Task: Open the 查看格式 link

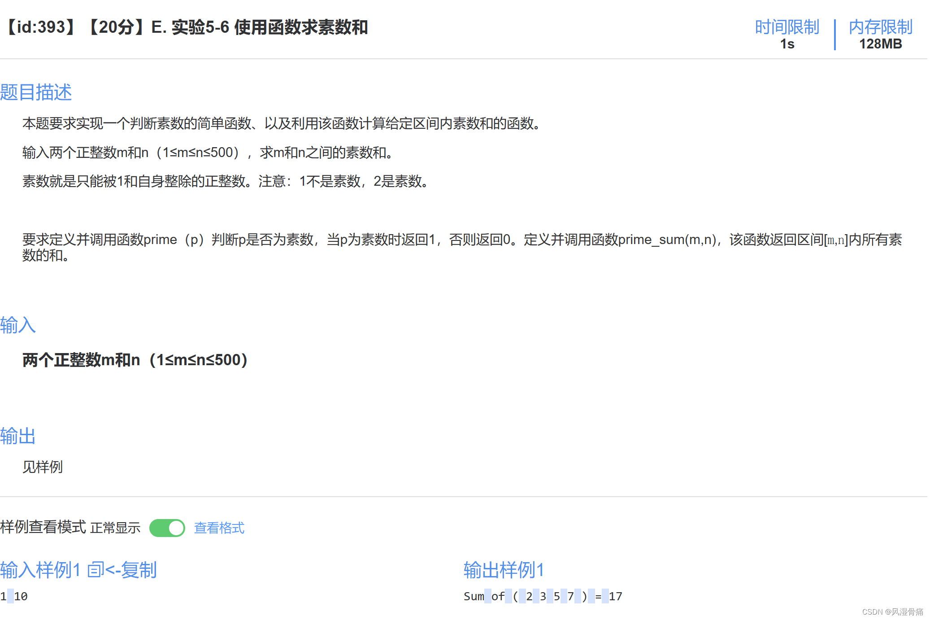Action: (219, 528)
